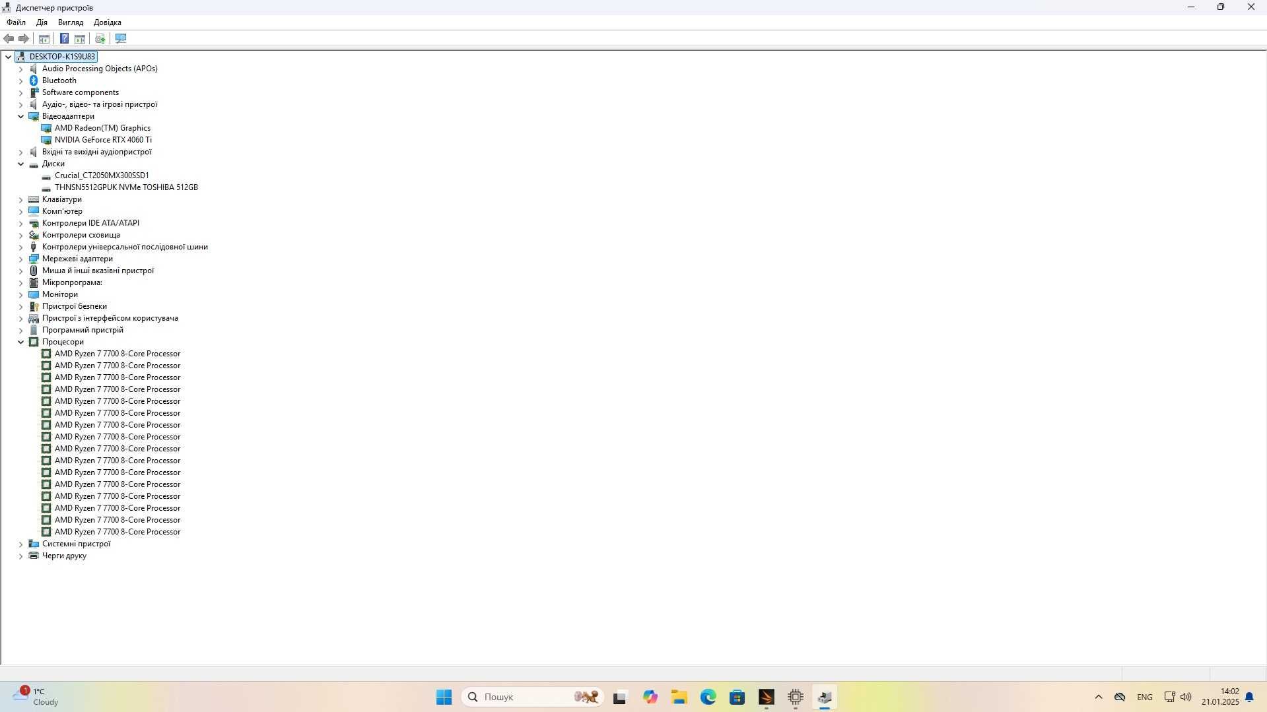This screenshot has width=1267, height=712.
Task: Collapse the Диски category arrow
Action: [x=20, y=164]
